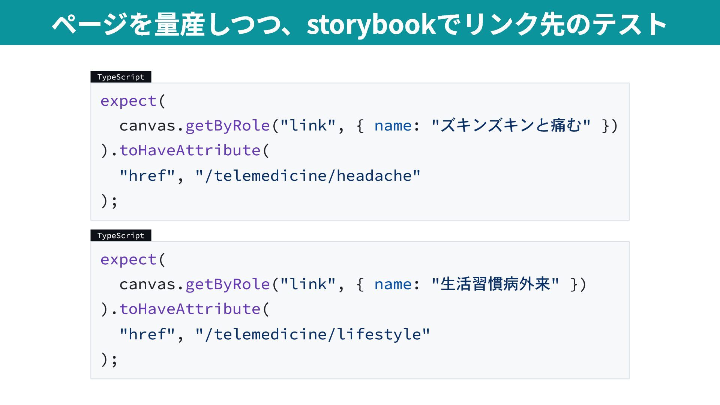720x405 pixels.
Task: Click getByRole in the second code block
Action: coord(228,284)
